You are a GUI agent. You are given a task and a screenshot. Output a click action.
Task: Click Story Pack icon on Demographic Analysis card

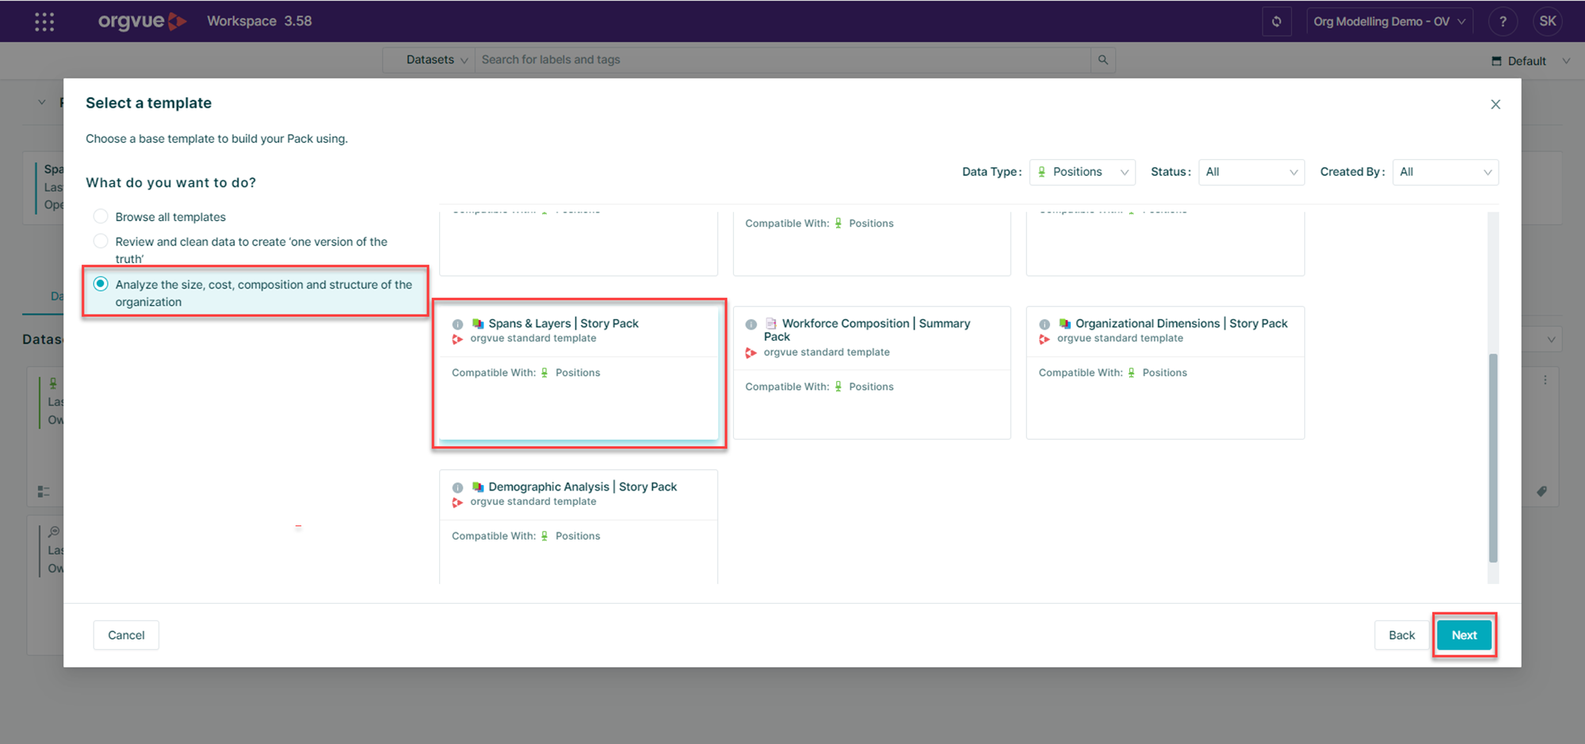478,486
